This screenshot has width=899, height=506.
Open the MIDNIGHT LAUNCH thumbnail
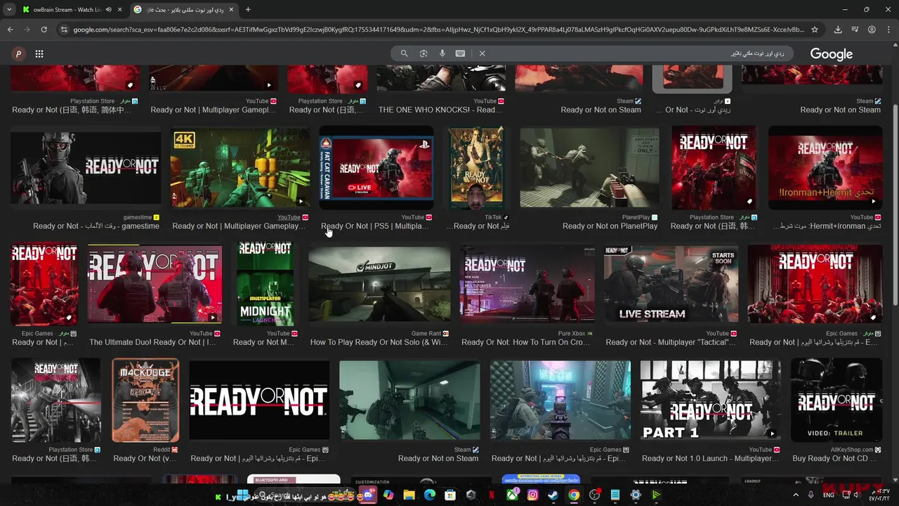[x=265, y=284]
